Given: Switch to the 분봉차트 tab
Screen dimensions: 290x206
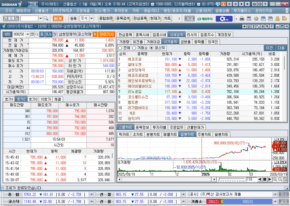Looking at the screenshot, I should pos(153,134).
